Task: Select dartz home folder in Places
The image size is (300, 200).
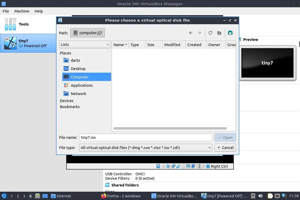Action: [86, 60]
